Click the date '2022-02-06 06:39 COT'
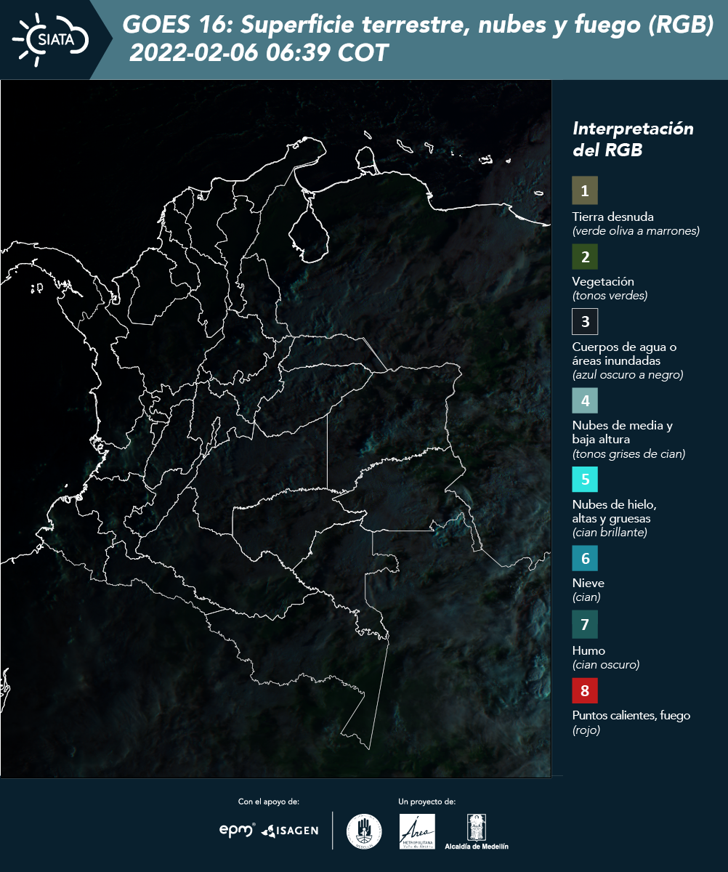Image resolution: width=728 pixels, height=872 pixels. click(259, 53)
